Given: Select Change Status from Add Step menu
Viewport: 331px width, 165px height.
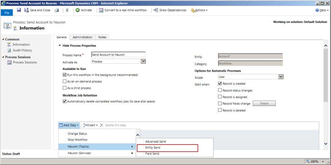Looking at the screenshot, I should 77,134.
